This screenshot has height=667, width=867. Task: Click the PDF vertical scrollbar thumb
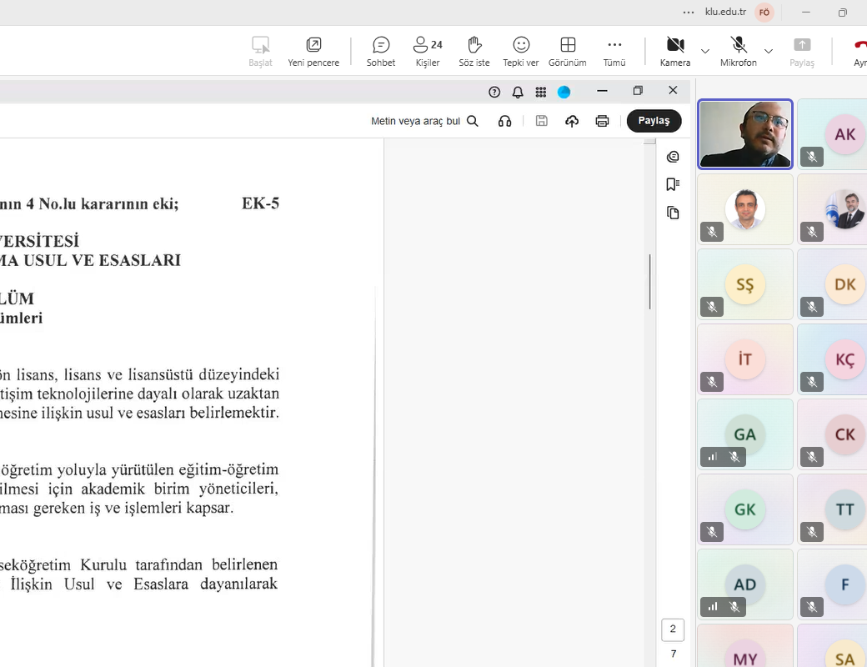649,282
